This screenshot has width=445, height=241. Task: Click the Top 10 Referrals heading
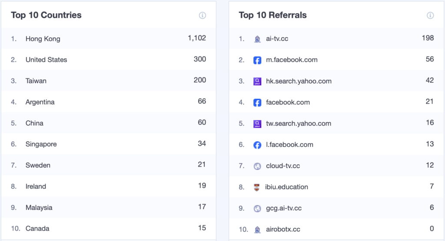point(272,15)
